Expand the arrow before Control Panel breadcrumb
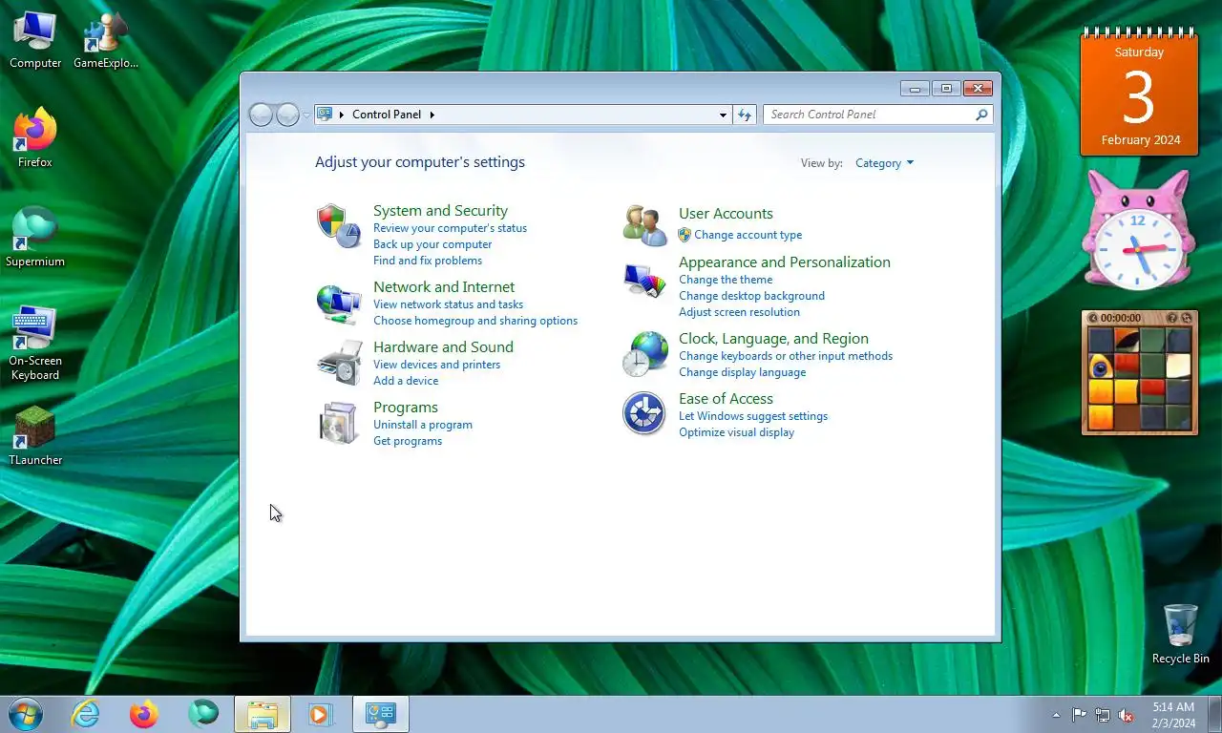 tap(342, 115)
